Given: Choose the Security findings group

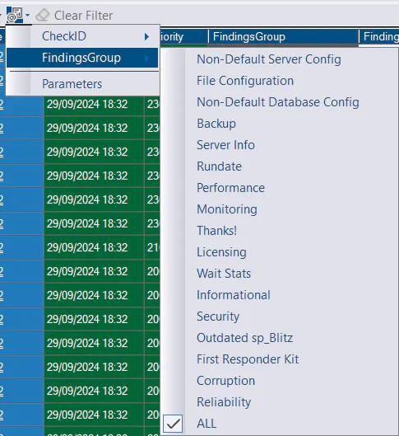Looking at the screenshot, I should click(x=218, y=316).
